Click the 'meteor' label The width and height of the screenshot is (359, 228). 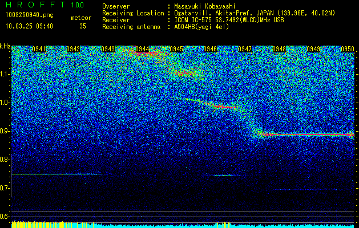point(81,18)
